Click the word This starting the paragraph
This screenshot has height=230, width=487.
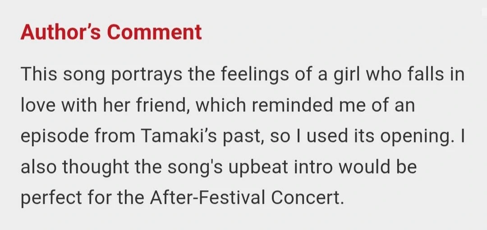coord(39,75)
